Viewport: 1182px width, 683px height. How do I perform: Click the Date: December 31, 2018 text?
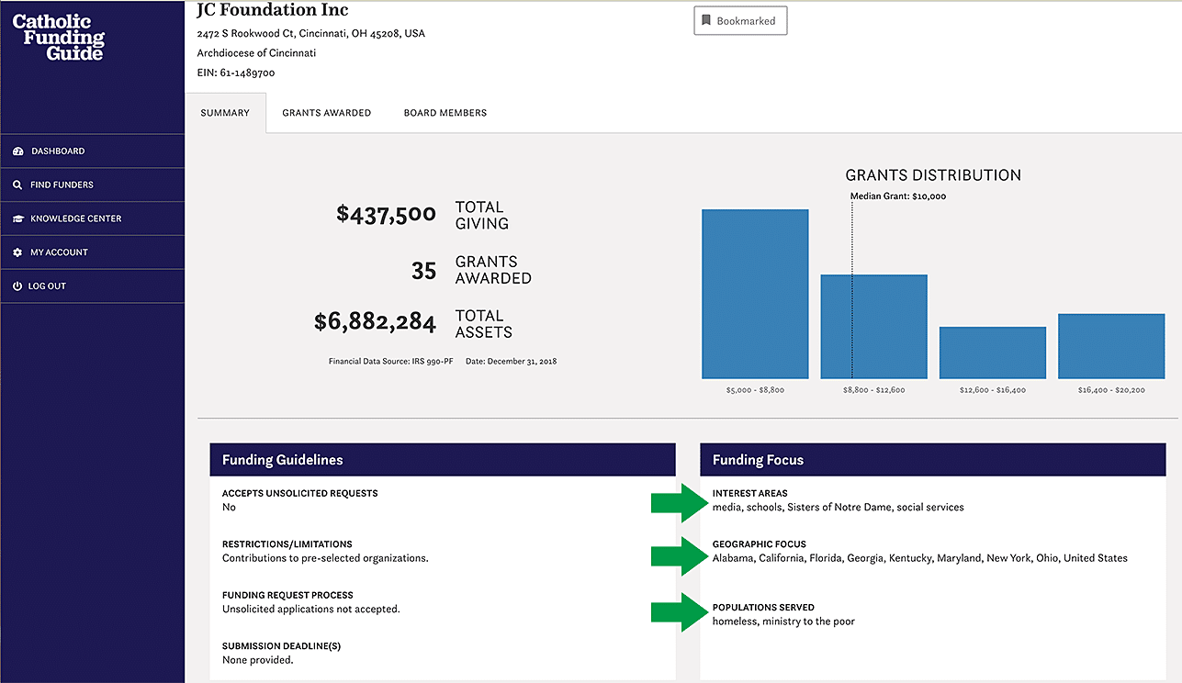(511, 362)
